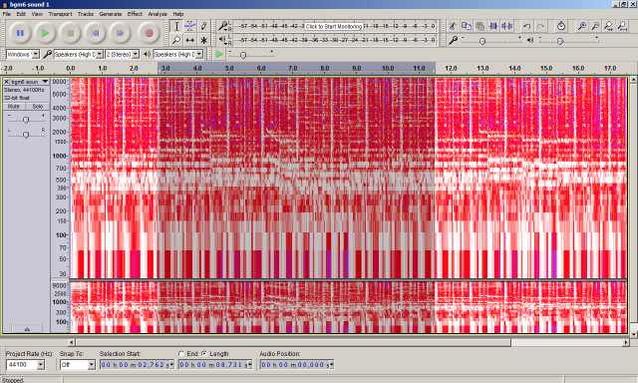Select the End radio button
Screen dimensions: 638x383
point(181,353)
